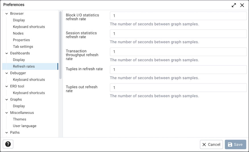Collapse the Debugger tree node
The height and width of the screenshot is (152, 249).
tap(7, 73)
